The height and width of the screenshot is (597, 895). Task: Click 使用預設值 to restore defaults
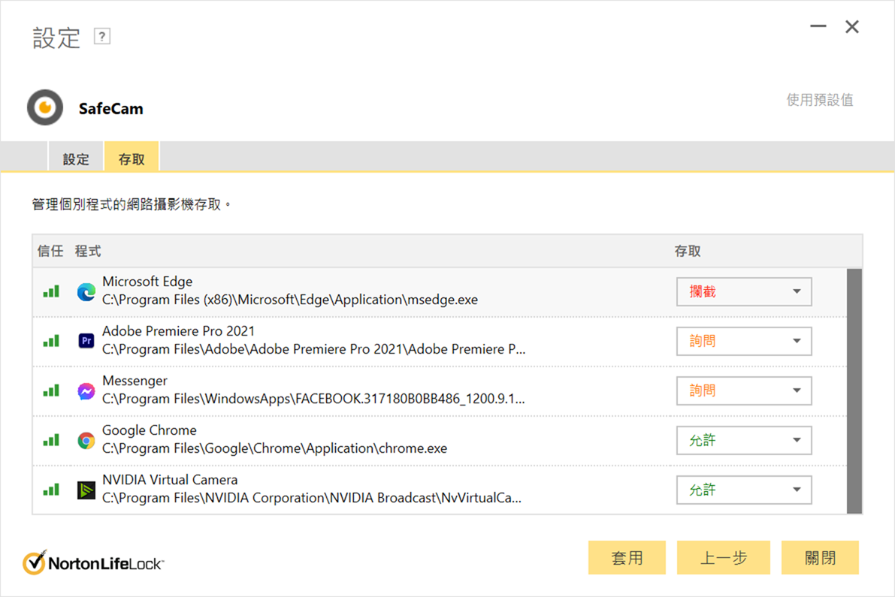pos(819,100)
